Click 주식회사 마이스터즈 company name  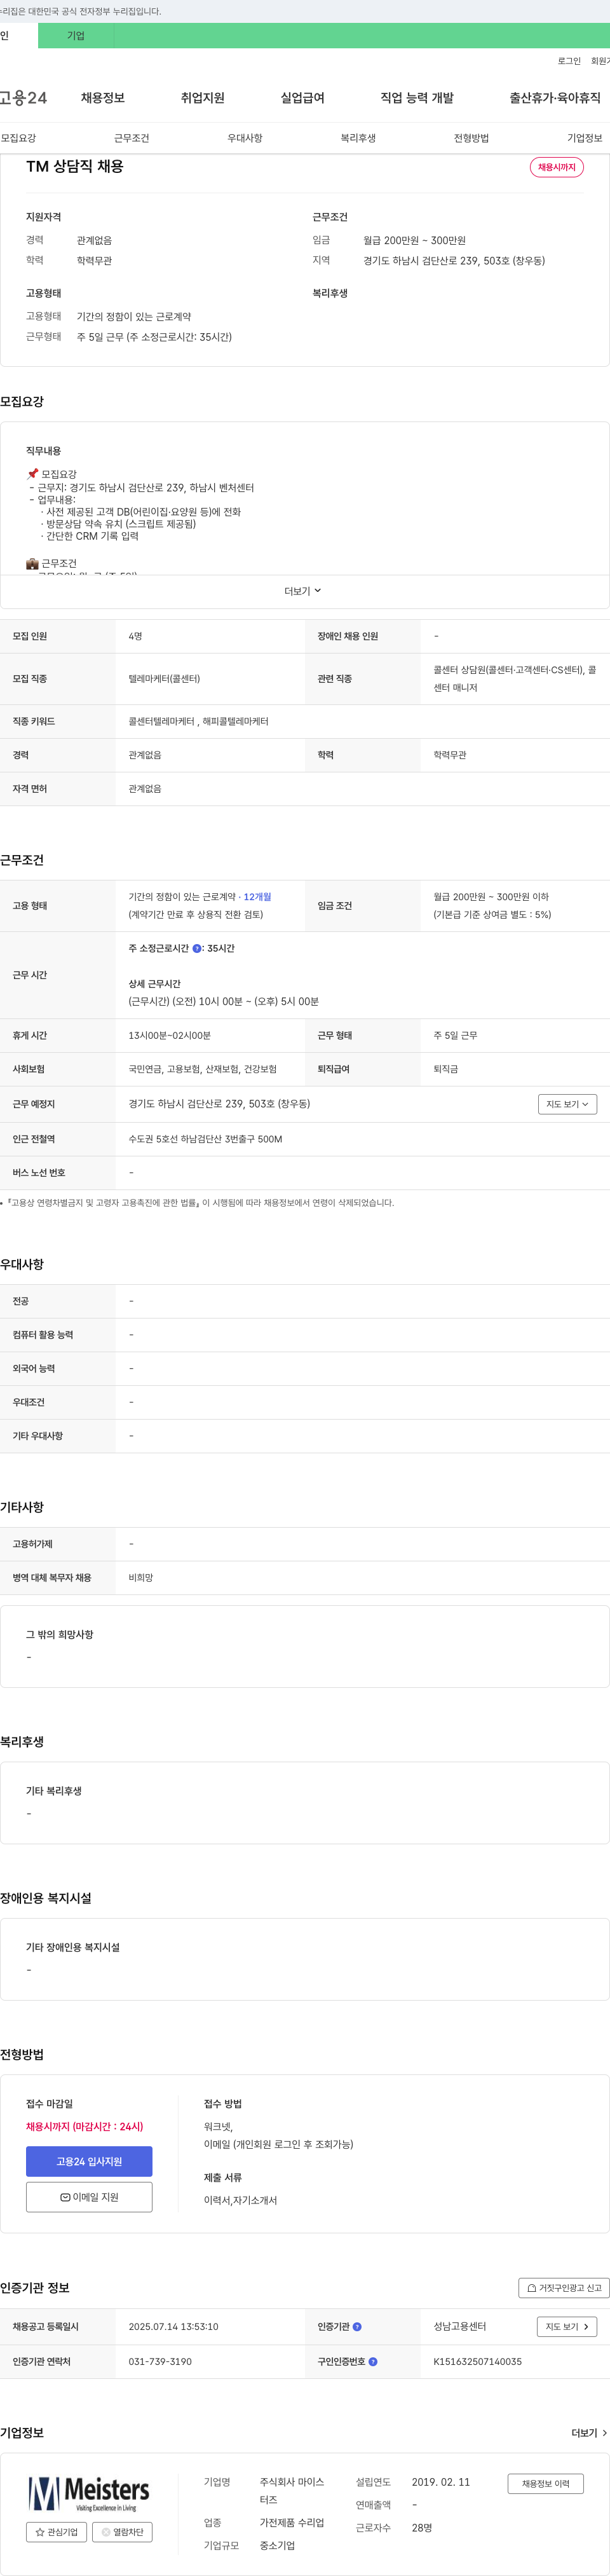tap(292, 2490)
